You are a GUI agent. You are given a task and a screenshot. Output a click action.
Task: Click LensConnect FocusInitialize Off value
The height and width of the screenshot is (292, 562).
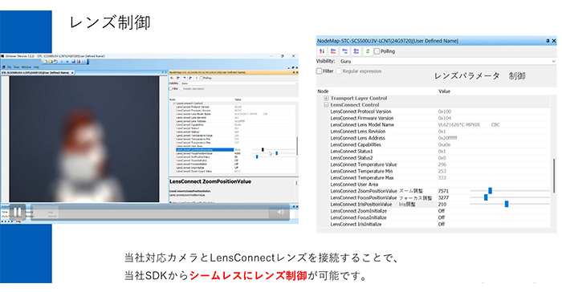[442, 217]
